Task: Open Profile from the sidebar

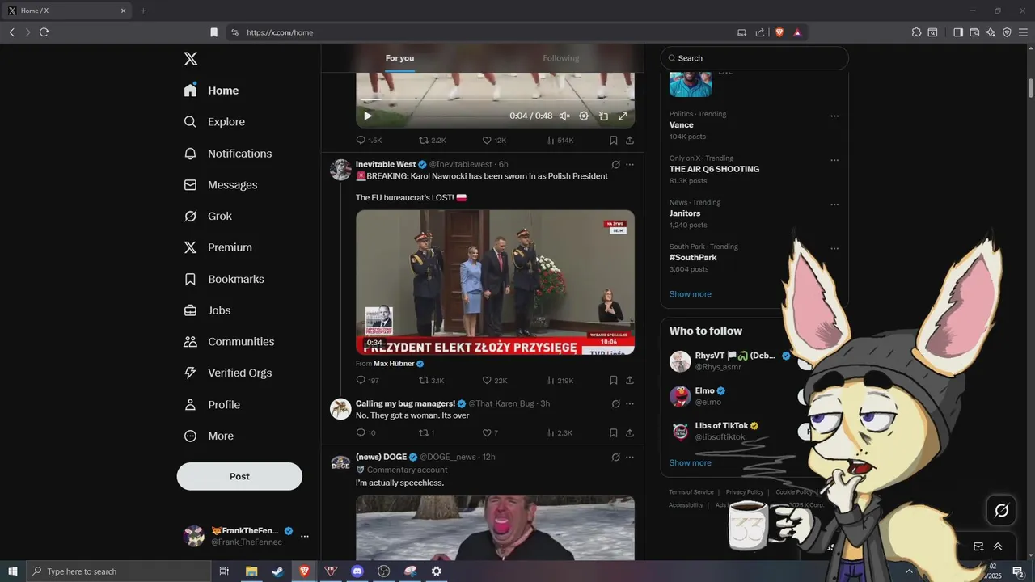Action: click(212, 404)
